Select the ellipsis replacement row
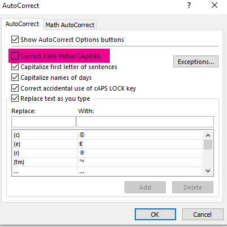The image size is (227, 227). [108, 171]
